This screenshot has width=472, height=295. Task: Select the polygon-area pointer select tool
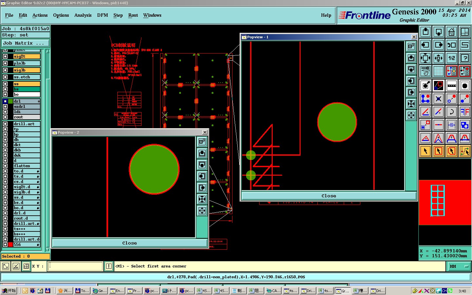pos(452,151)
